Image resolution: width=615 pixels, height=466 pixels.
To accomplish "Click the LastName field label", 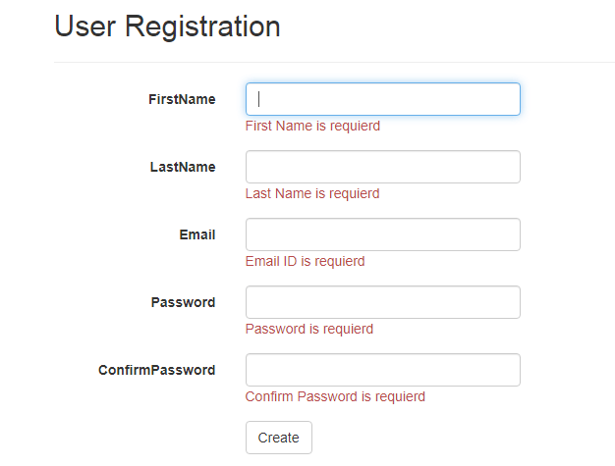I will tap(183, 167).
